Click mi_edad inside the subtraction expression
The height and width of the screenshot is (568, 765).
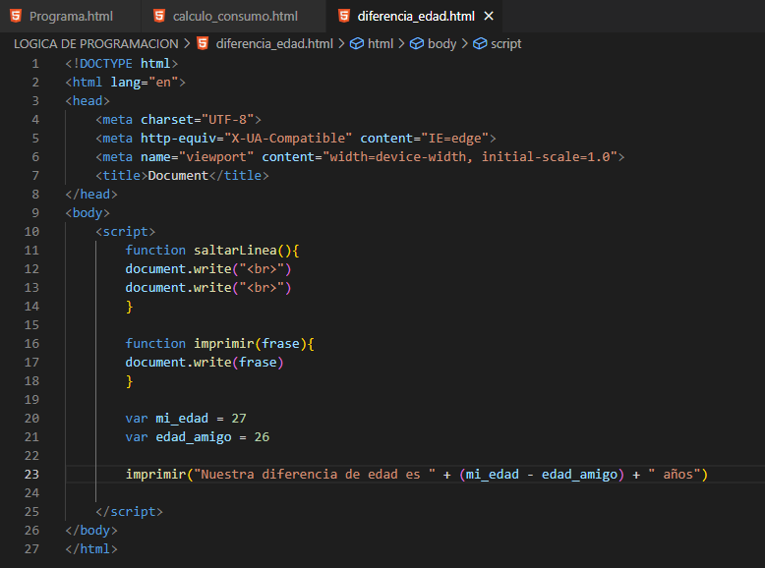[x=493, y=475]
